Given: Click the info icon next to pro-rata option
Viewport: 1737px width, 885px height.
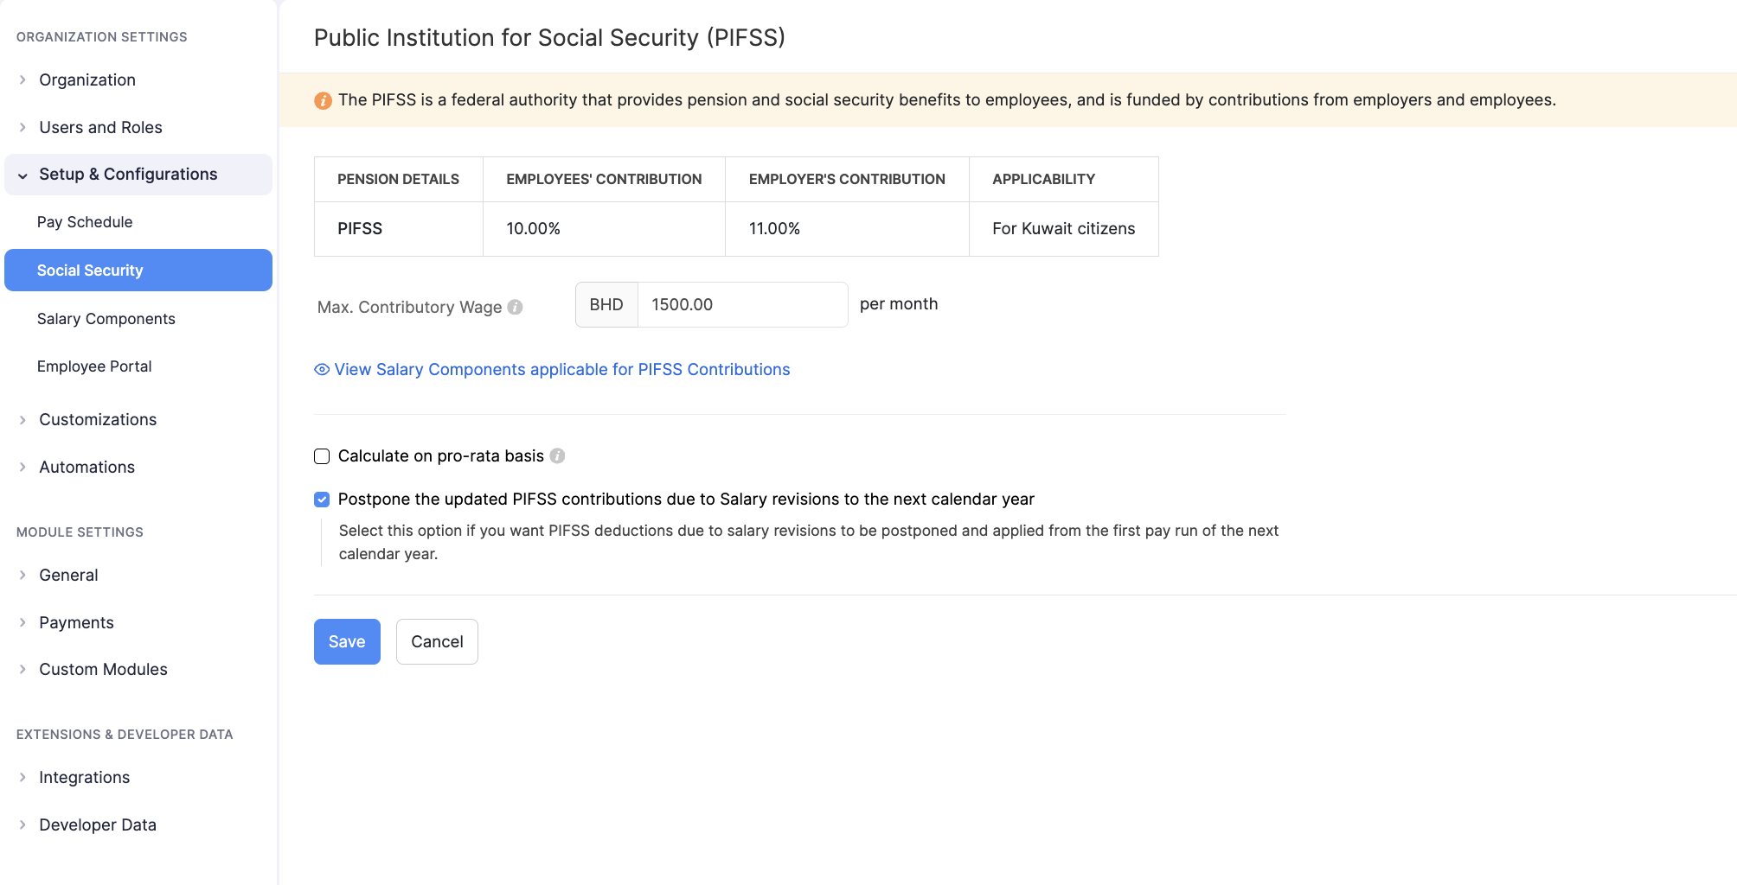Looking at the screenshot, I should coord(559,456).
